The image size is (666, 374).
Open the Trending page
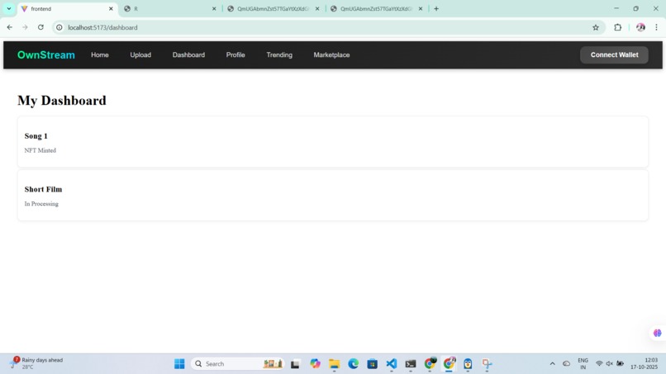pyautogui.click(x=279, y=54)
